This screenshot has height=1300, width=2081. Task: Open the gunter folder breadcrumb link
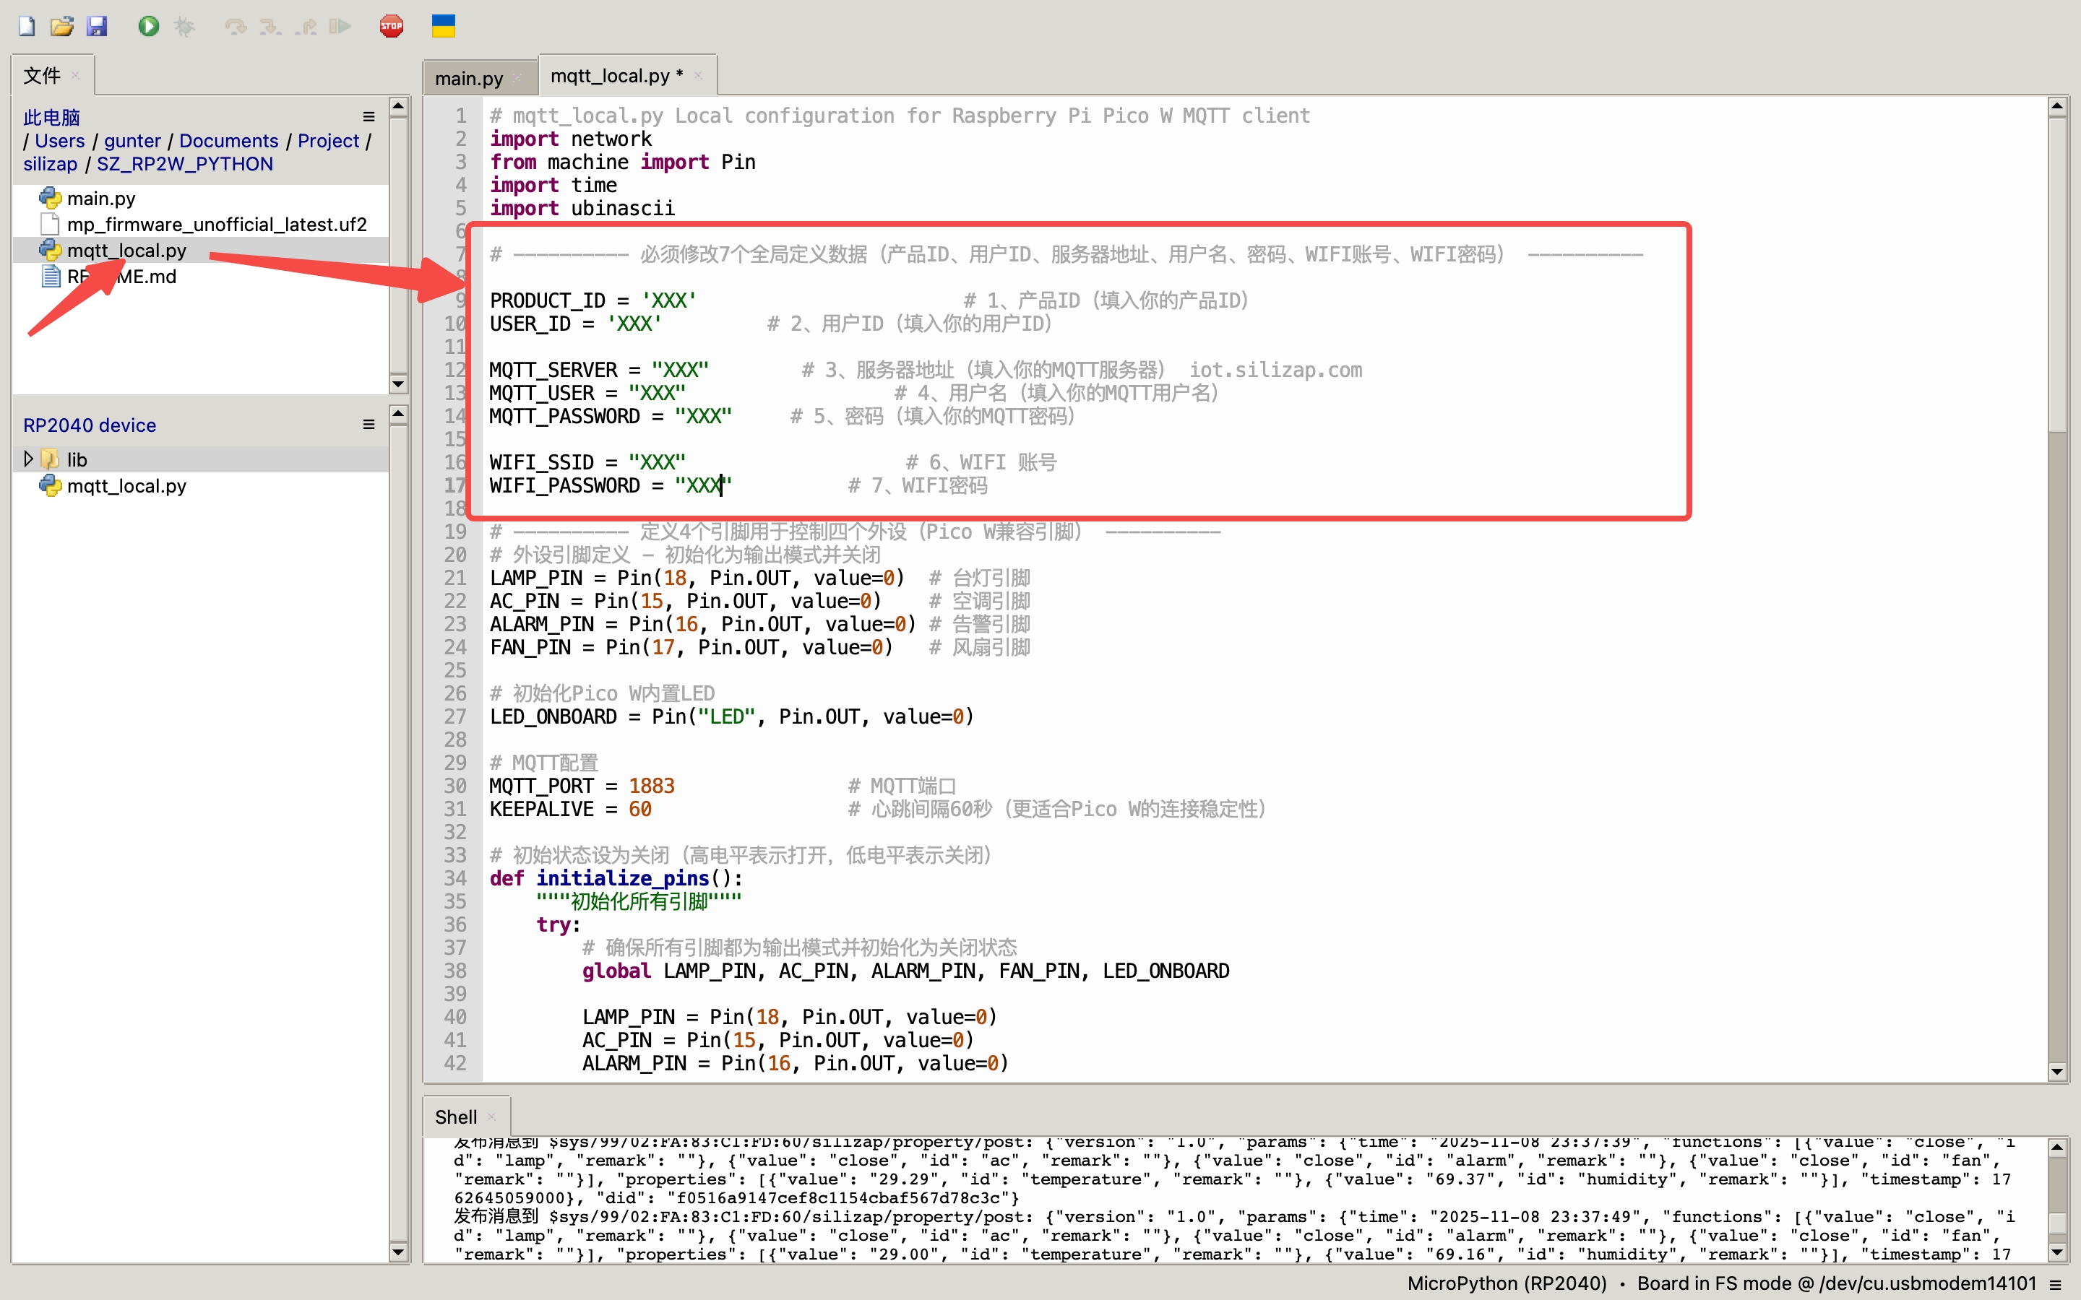(x=132, y=140)
